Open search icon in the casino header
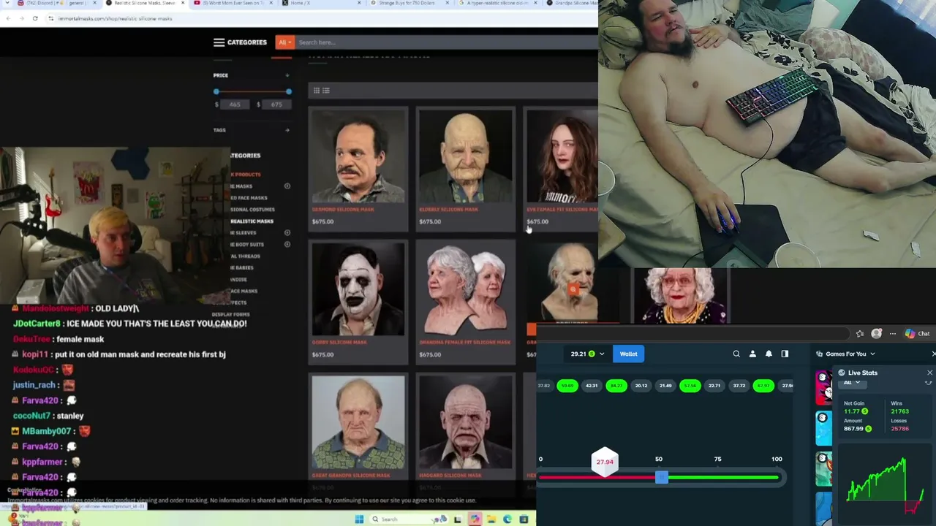 (736, 354)
